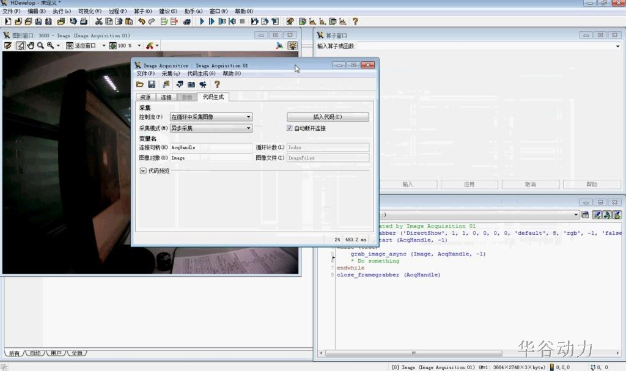The image size is (626, 371).
Task: Click the grab_image_async code line
Action: pyautogui.click(x=418, y=254)
